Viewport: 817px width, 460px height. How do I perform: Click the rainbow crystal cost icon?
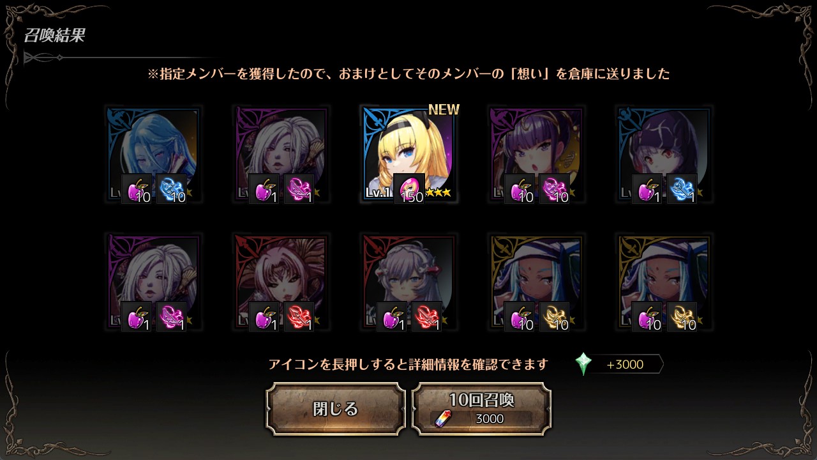pyautogui.click(x=442, y=418)
